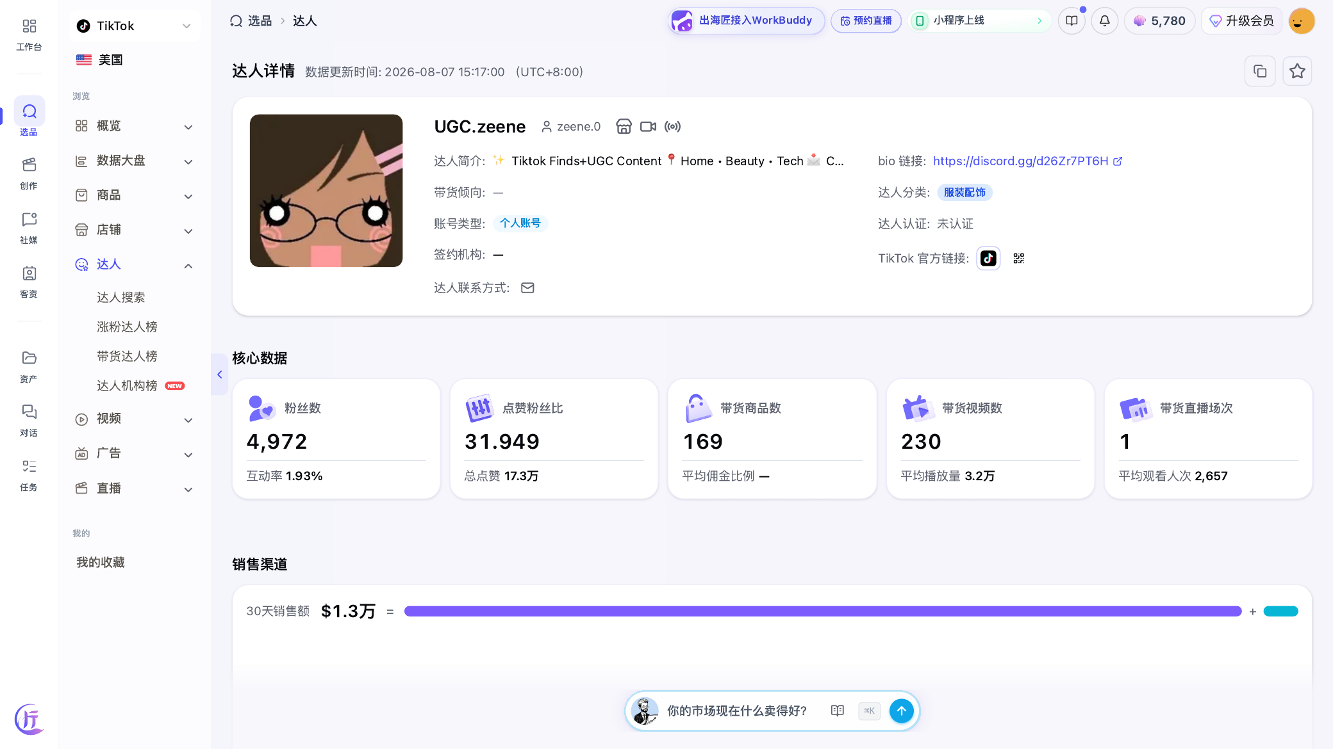This screenshot has height=749, width=1333.
Task: Click the cyan sales channel bar segment
Action: coord(1280,611)
